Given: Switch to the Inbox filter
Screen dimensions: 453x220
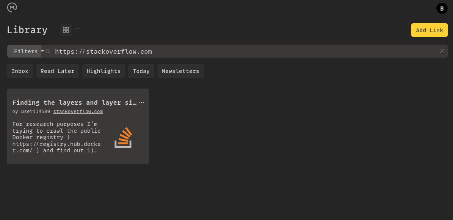Looking at the screenshot, I should (x=20, y=71).
